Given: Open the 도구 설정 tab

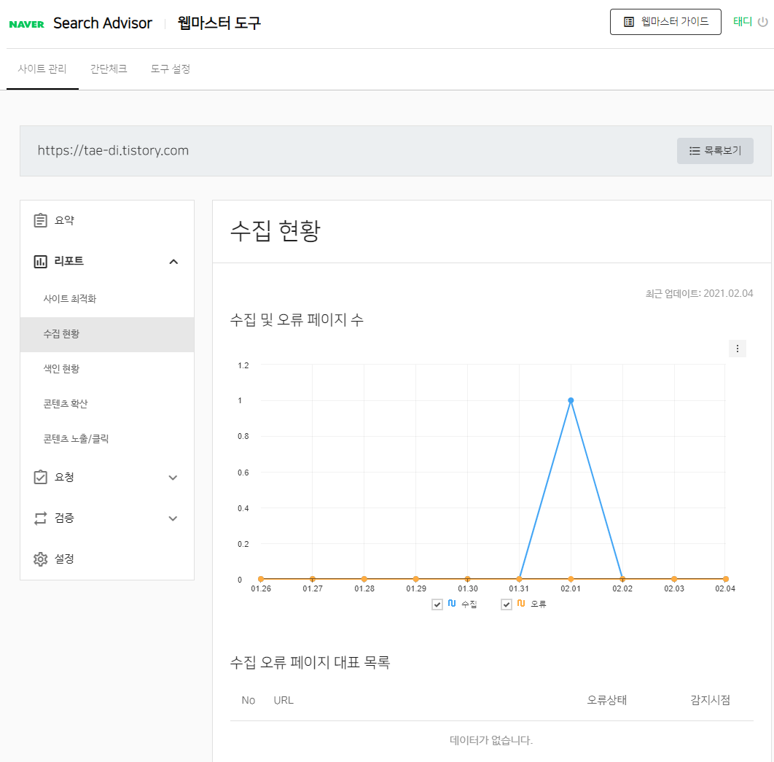Looking at the screenshot, I should 170,69.
